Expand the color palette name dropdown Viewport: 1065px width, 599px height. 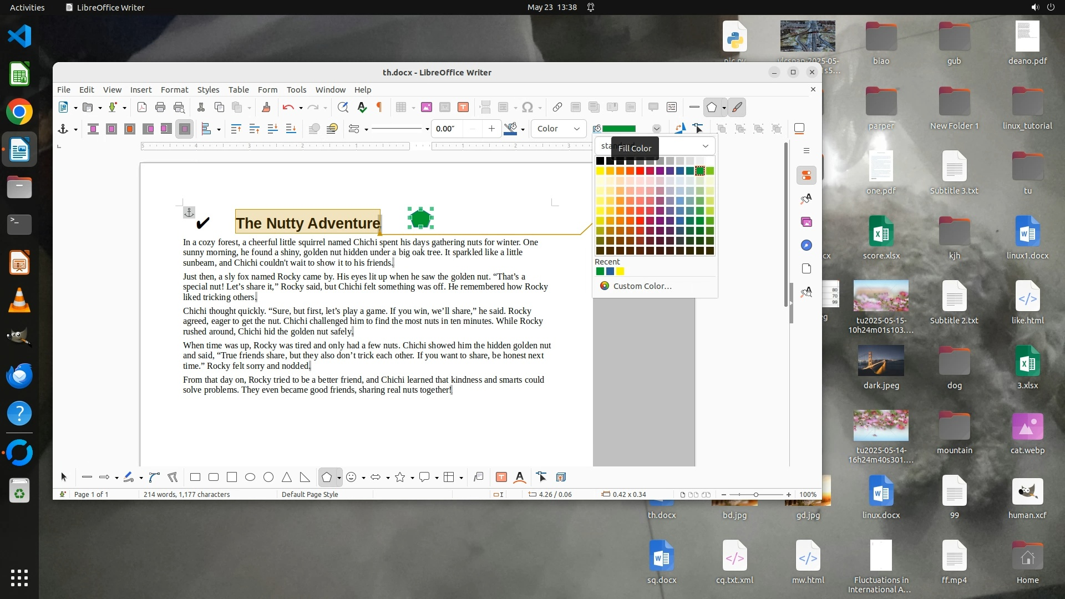click(705, 146)
